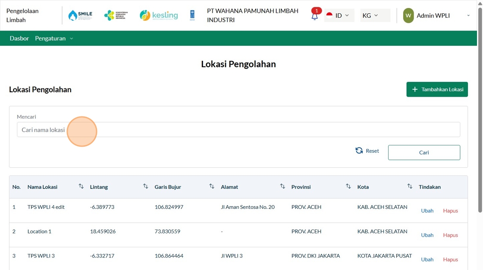The image size is (483, 270).
Task: Sort table by Garis Bujur
Action: (212, 186)
